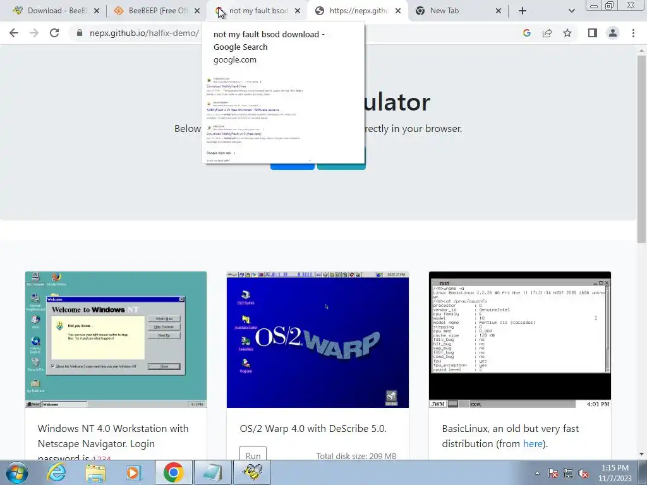Screen dimensions: 647x485
Task: Close the New Tab tab
Action: pos(499,11)
